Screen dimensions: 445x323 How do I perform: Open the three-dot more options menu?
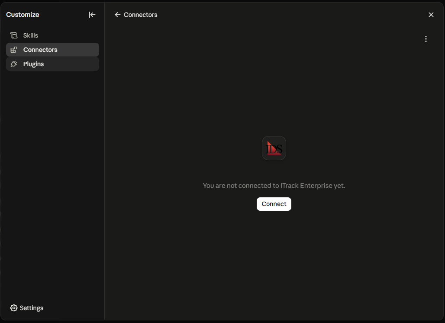[x=426, y=39]
